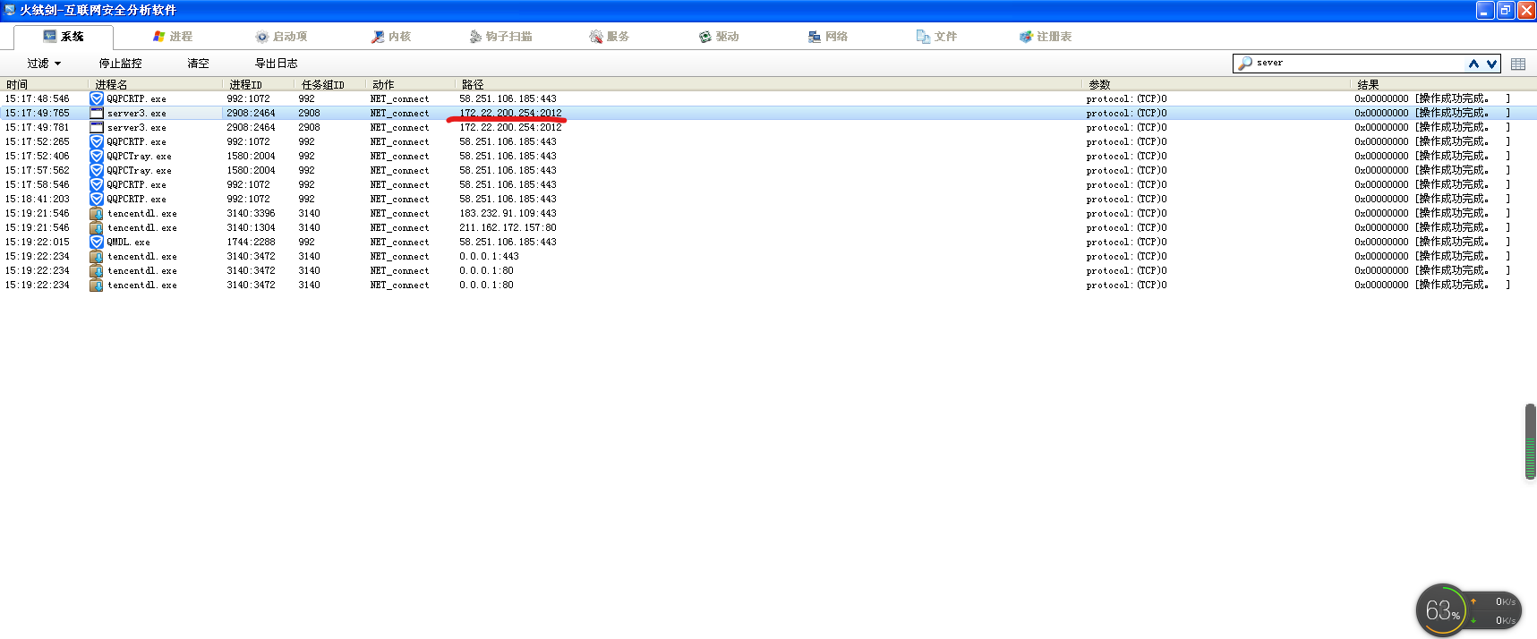
Task: Sort by the 进程名 column header
Action: [156, 84]
